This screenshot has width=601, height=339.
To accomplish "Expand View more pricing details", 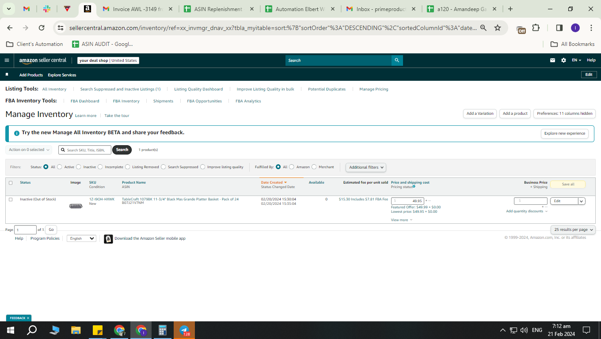I will [x=402, y=220].
